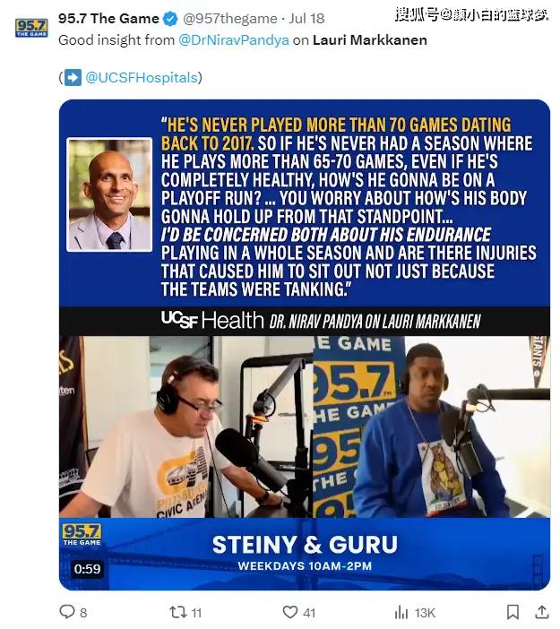Open the 95.7 The Game profile avatar
The height and width of the screenshot is (629, 560).
31,28
